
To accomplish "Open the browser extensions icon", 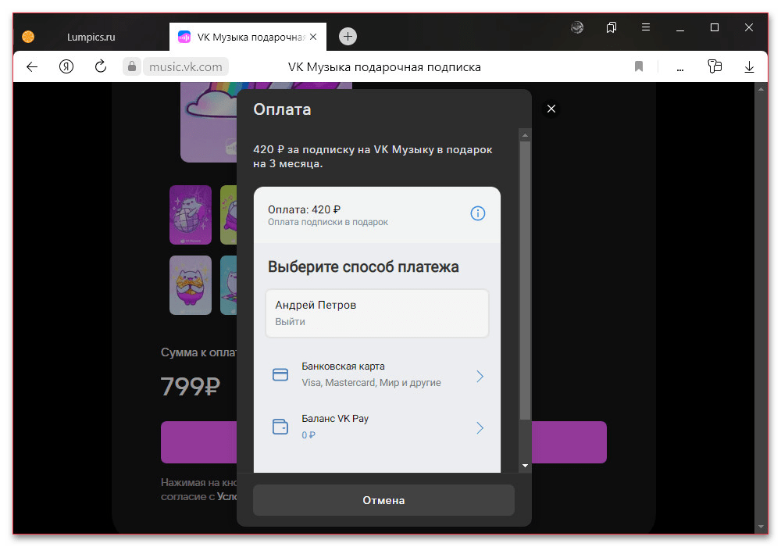I will (x=715, y=66).
